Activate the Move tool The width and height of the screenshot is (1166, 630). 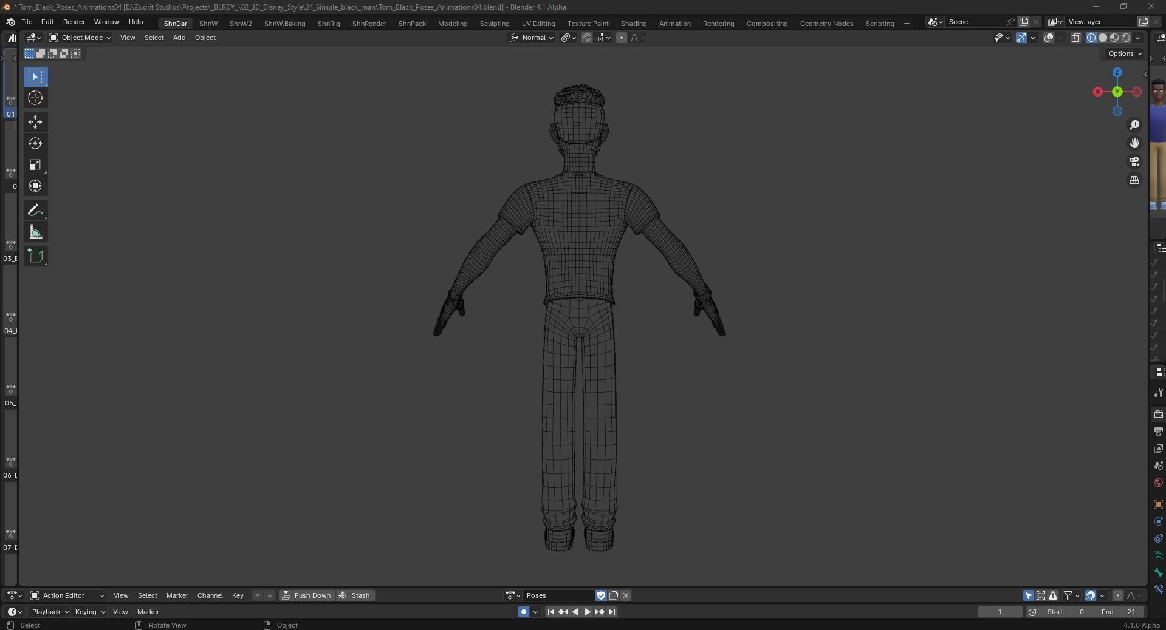click(35, 122)
